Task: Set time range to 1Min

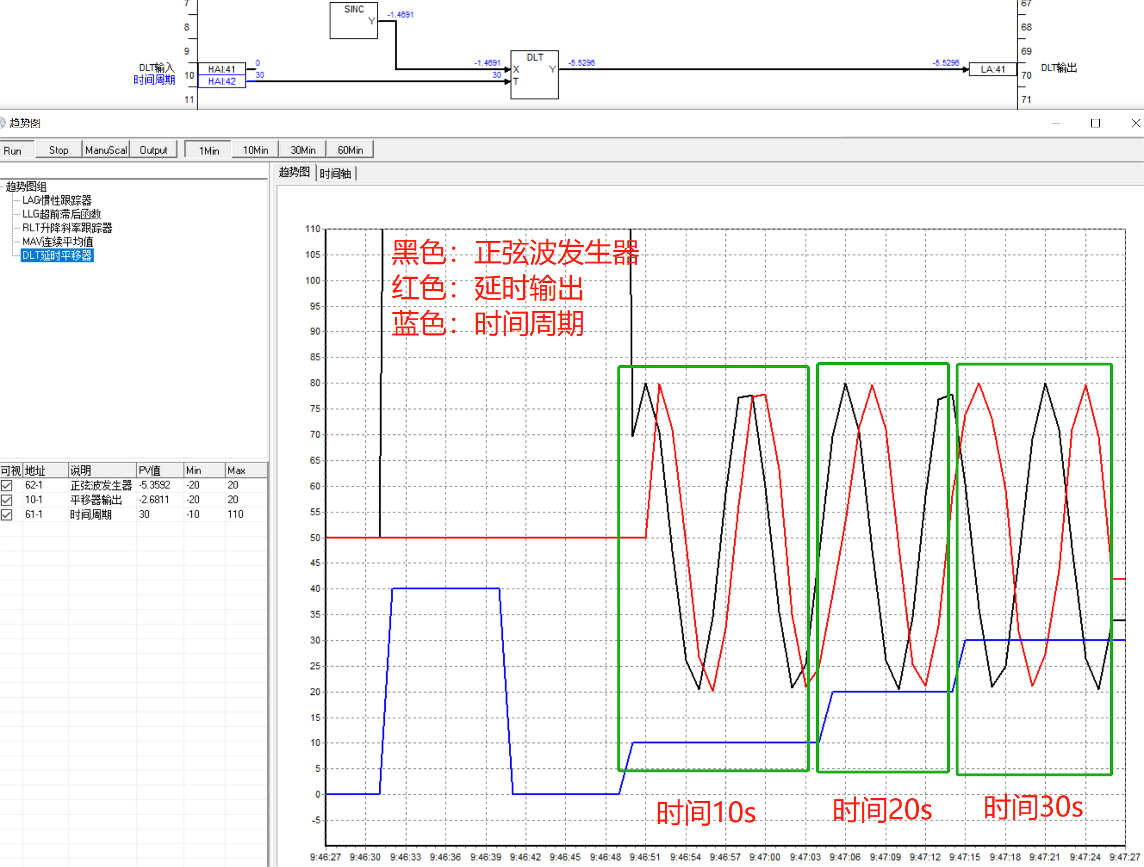Action: [209, 150]
